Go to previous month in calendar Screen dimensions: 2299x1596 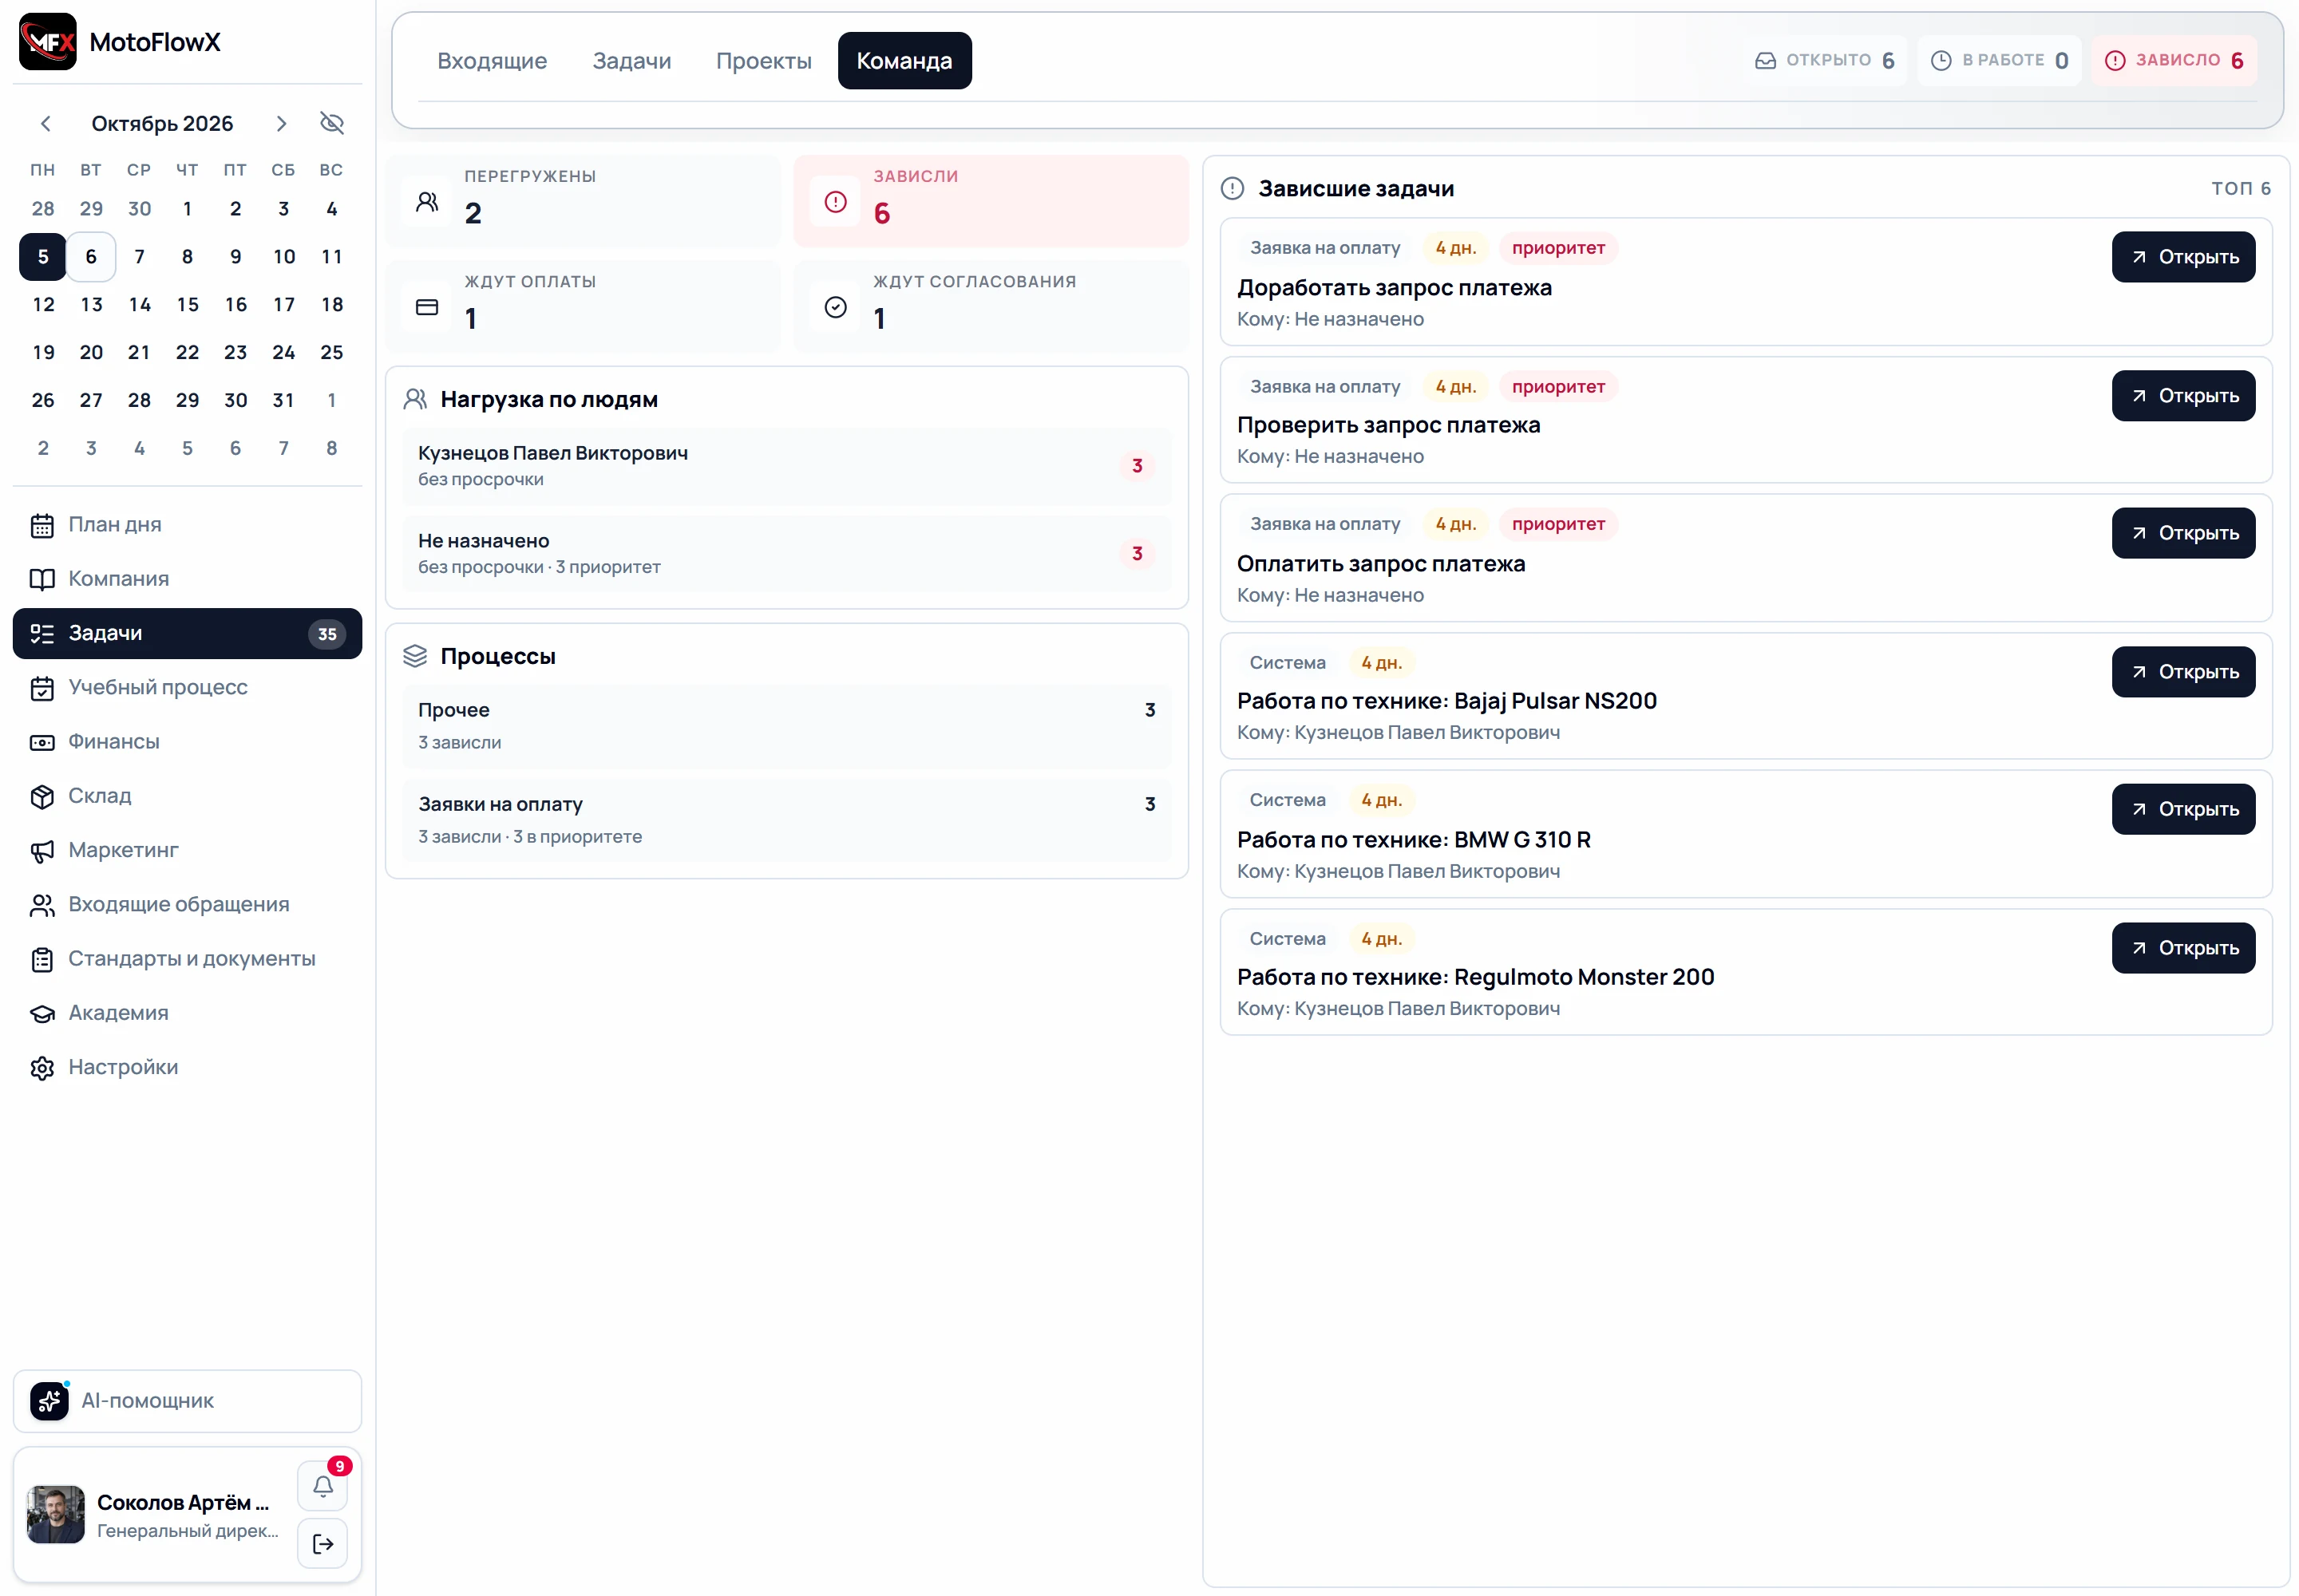click(46, 123)
